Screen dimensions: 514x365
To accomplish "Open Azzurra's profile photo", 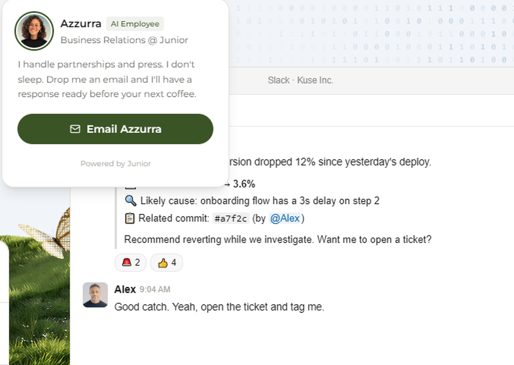I will pyautogui.click(x=34, y=31).
